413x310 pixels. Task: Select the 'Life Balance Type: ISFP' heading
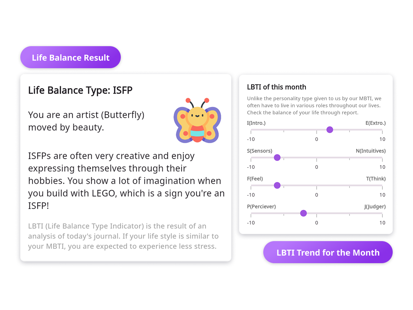click(80, 90)
